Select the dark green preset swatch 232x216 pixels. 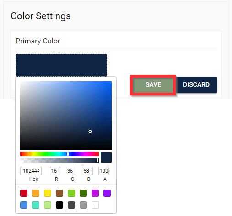tap(83, 193)
